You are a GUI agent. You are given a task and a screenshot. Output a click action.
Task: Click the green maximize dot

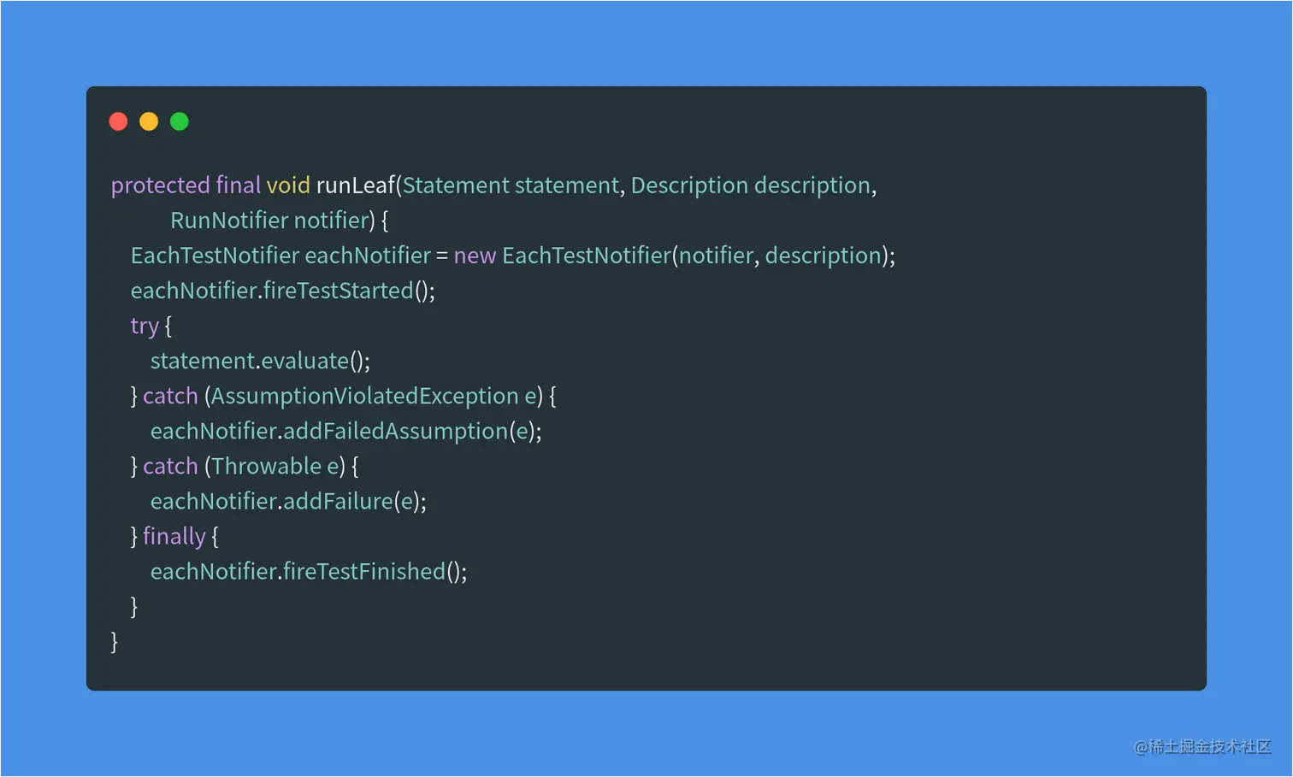(180, 121)
